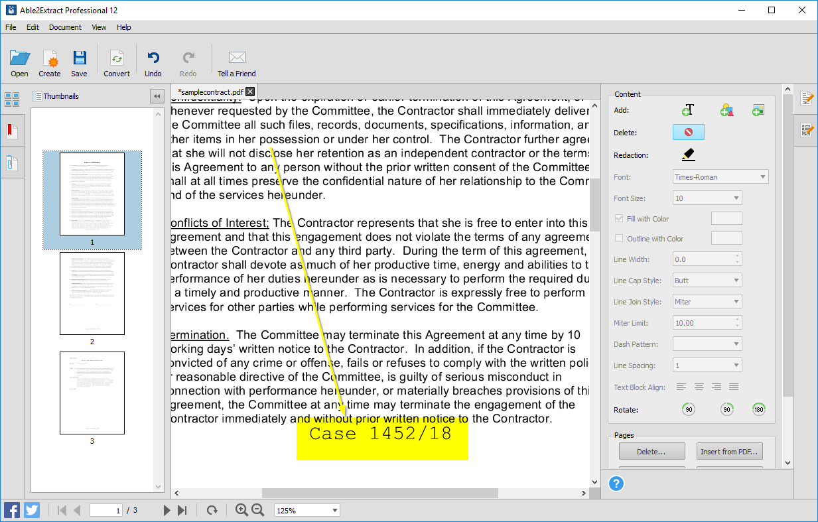
Task: Select the Add Text tool icon
Action: (688, 110)
